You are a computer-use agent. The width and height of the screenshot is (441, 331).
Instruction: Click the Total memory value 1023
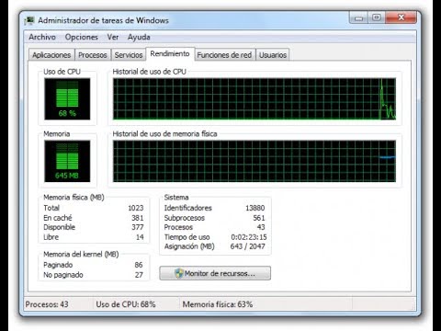[136, 208]
